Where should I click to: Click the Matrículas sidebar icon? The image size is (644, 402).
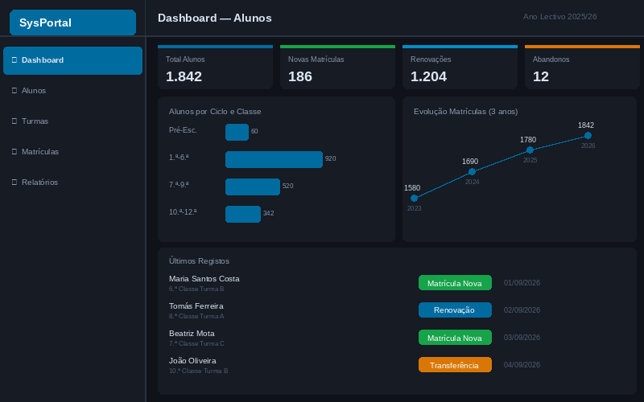point(14,151)
